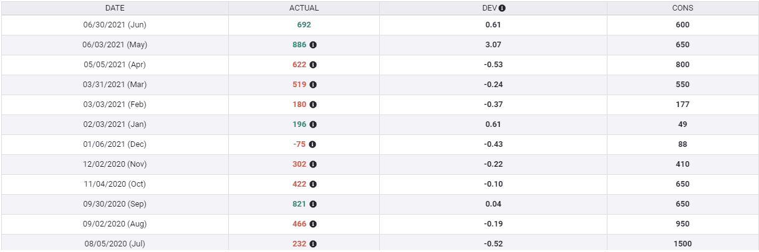This screenshot has width=759, height=252.
Task: Click info icon next to -75 December
Action: 312,144
